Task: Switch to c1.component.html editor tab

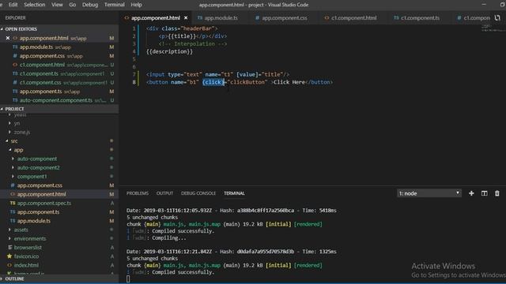Action: point(353,17)
